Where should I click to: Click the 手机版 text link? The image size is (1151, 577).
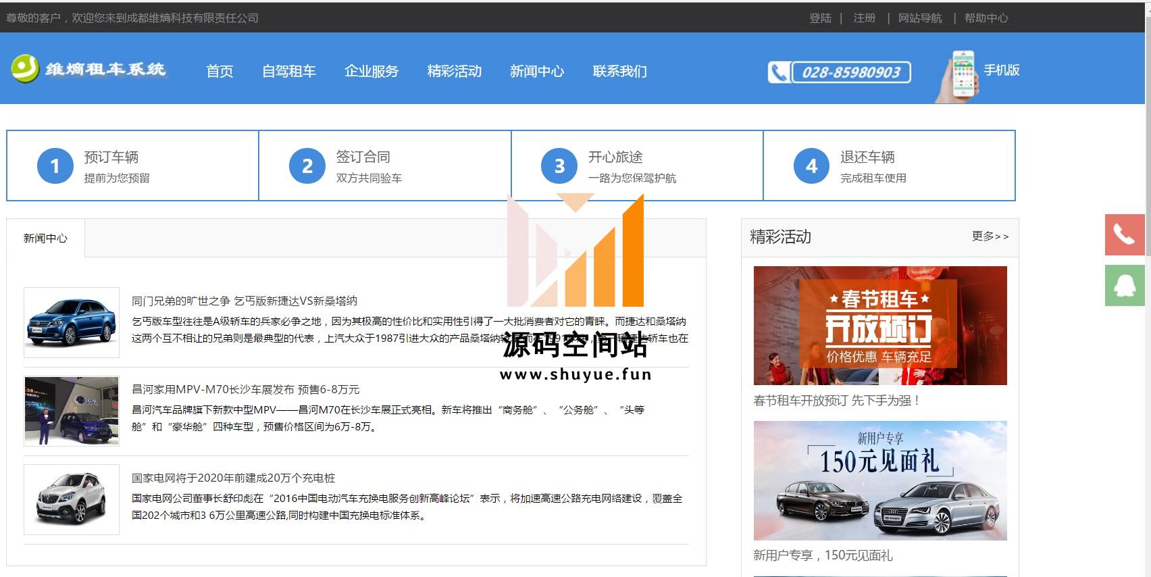pyautogui.click(x=1002, y=70)
